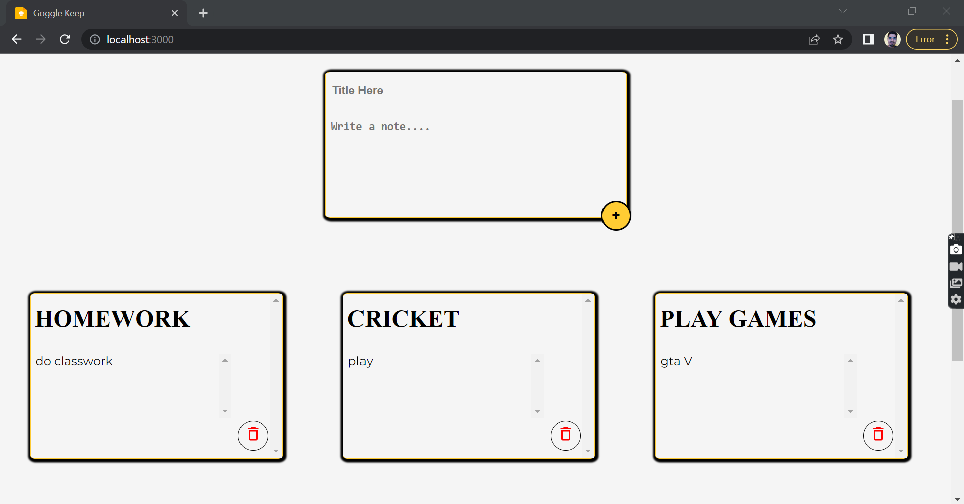Open the Chrome three-dot menu
The image size is (964, 504).
(947, 39)
